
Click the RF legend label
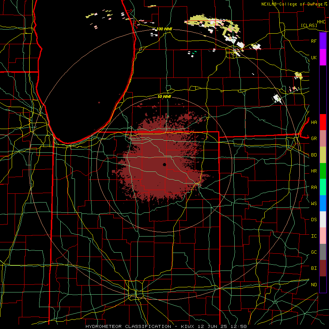pyautogui.click(x=314, y=41)
